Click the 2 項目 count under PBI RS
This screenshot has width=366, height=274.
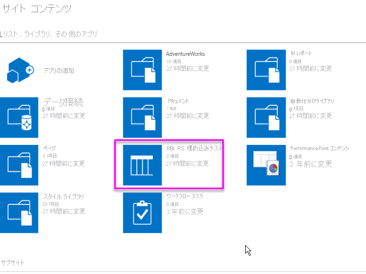click(x=173, y=156)
